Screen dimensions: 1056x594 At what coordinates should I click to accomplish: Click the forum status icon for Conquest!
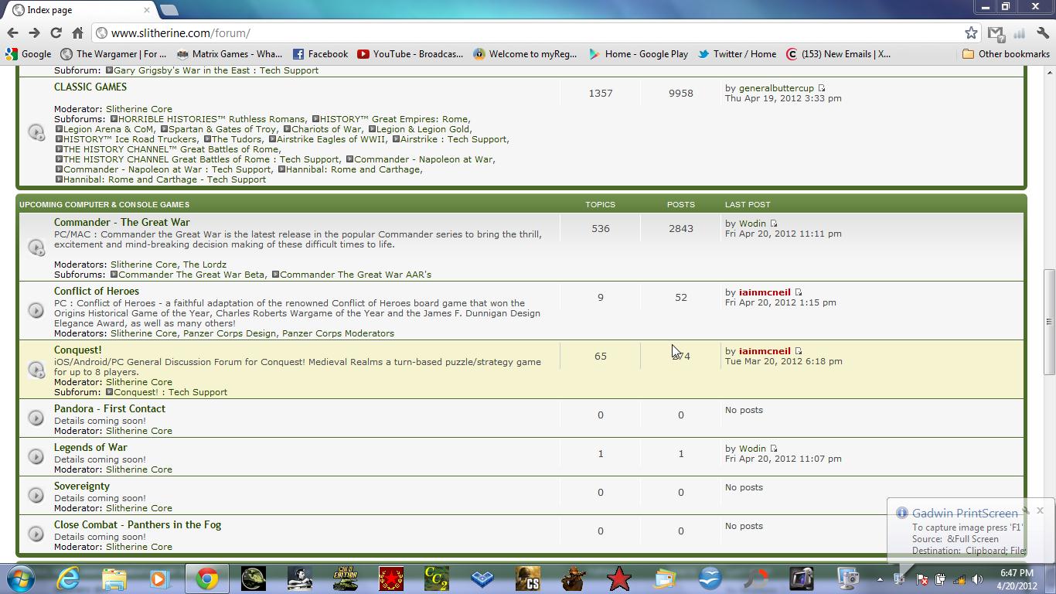36,369
